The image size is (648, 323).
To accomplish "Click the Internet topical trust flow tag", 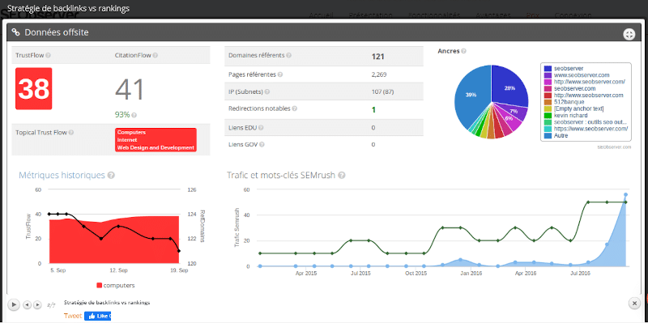I will [126, 140].
